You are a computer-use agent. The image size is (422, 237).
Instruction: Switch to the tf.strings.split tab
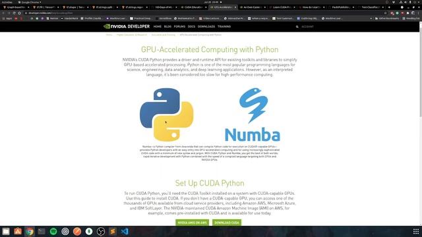[104, 7]
